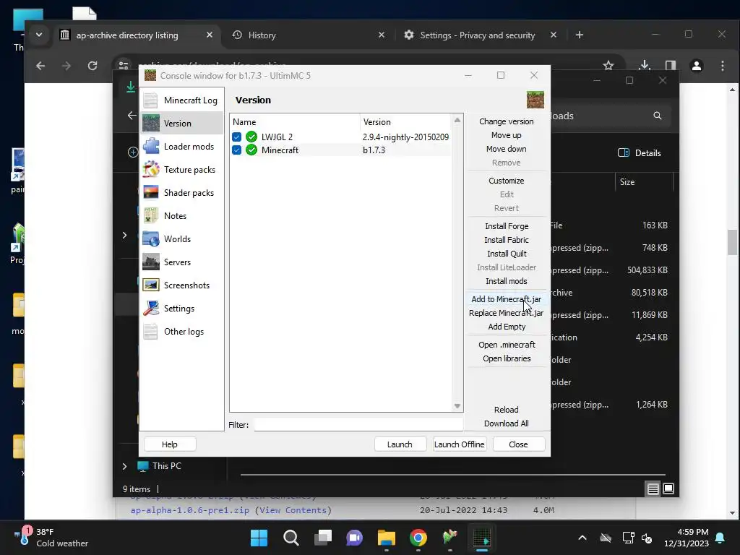Open the Minecraft Log page
The width and height of the screenshot is (740, 555).
pyautogui.click(x=181, y=100)
